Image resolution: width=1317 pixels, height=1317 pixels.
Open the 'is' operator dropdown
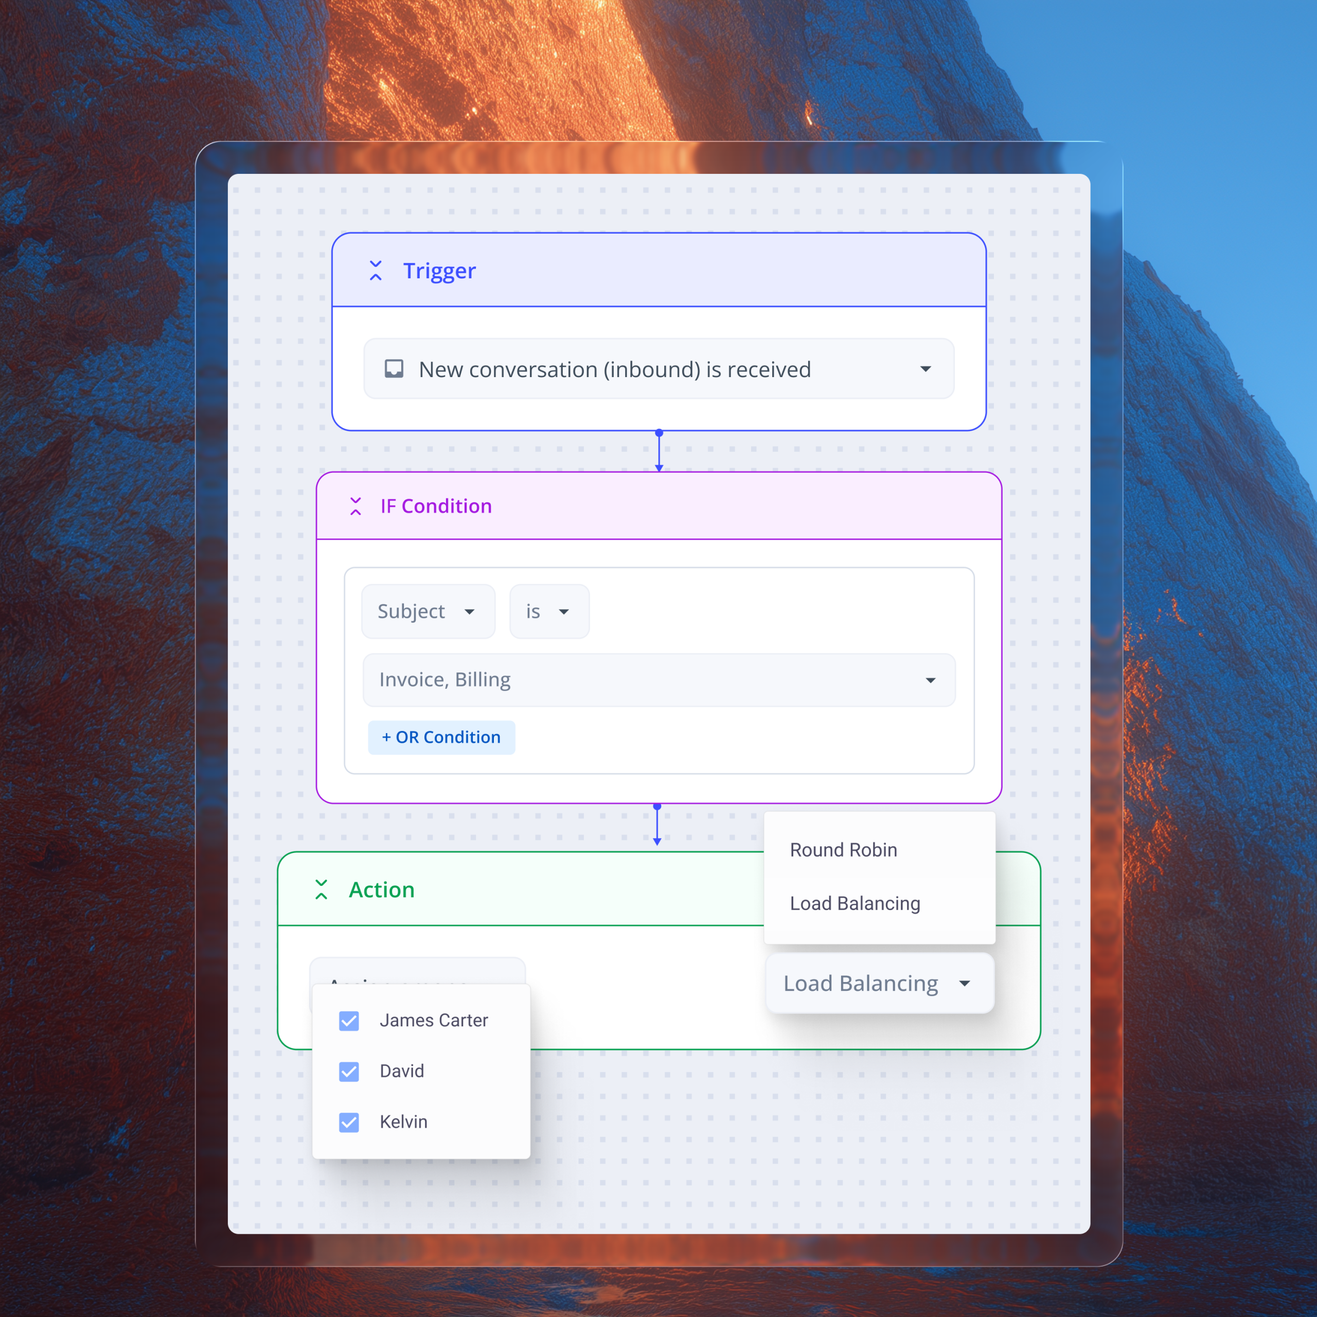(549, 612)
